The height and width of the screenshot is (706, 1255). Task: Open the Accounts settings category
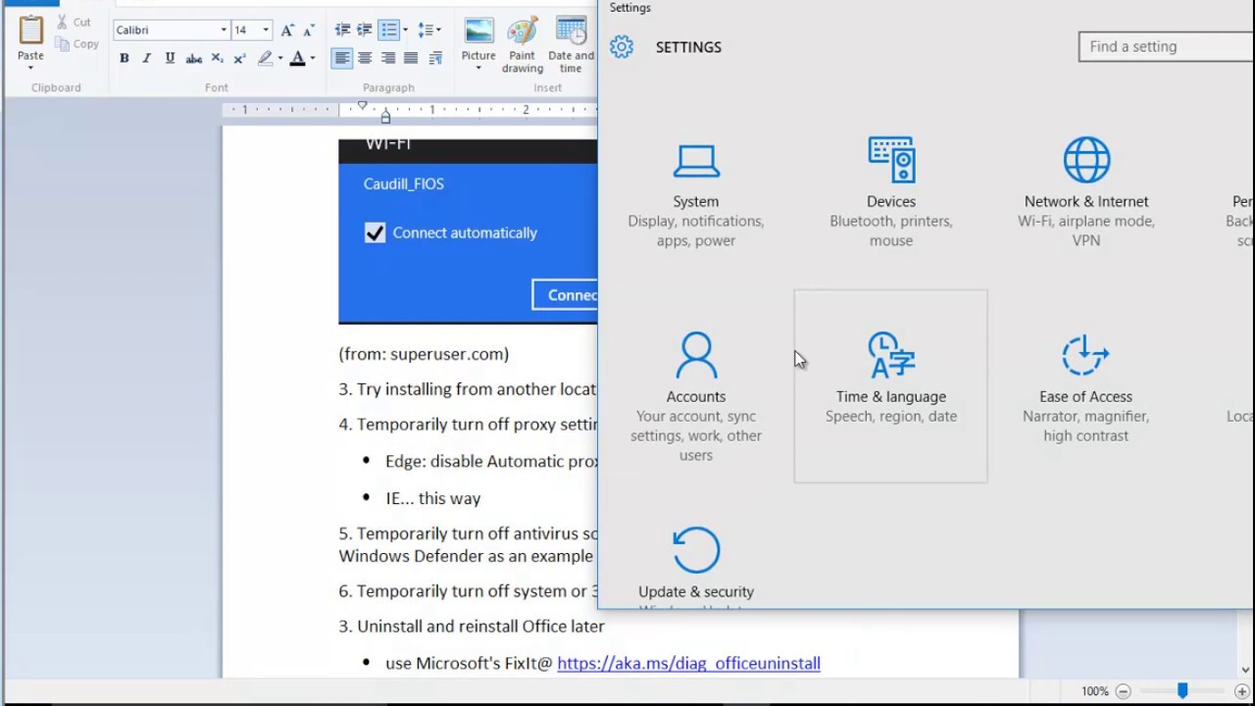(696, 396)
